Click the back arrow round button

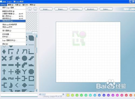tap(30, 9)
